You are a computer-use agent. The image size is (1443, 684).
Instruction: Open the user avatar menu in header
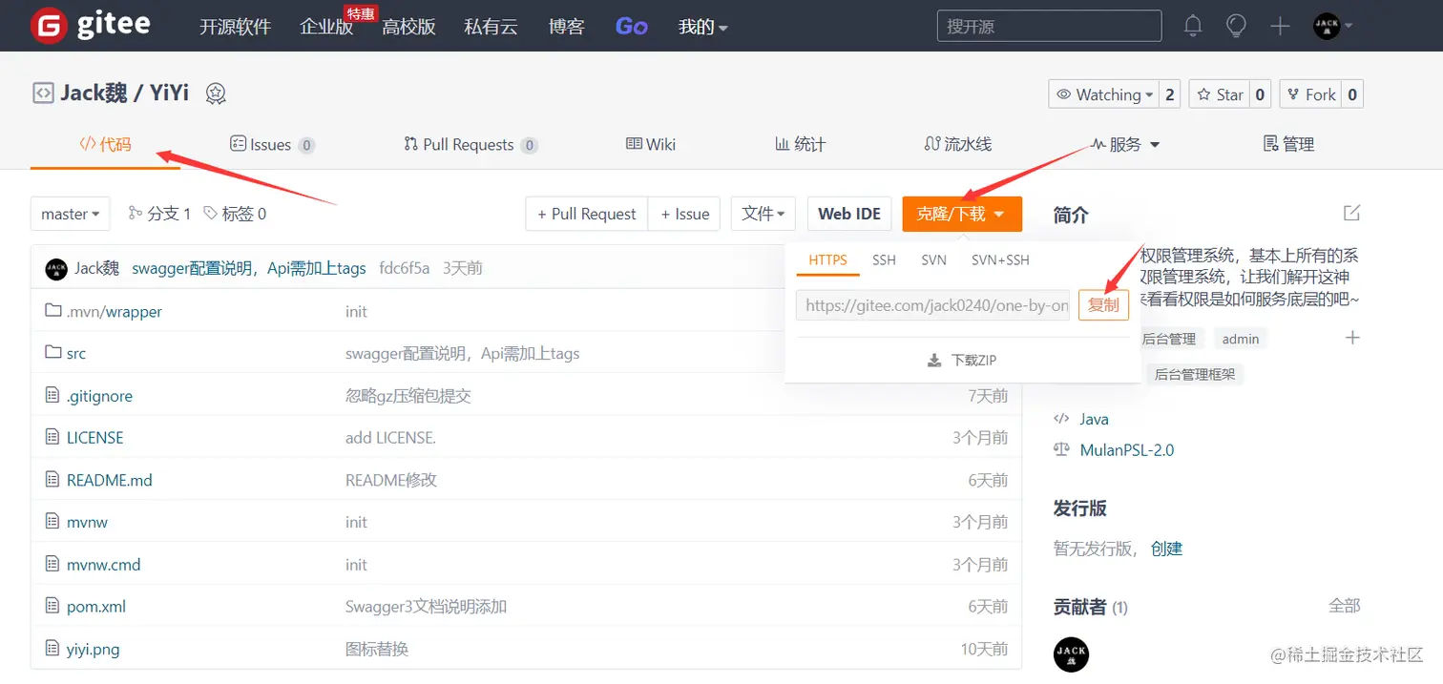(x=1332, y=26)
